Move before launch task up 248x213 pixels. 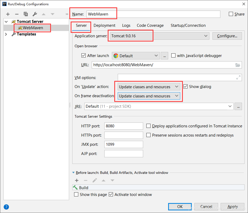click(x=104, y=180)
